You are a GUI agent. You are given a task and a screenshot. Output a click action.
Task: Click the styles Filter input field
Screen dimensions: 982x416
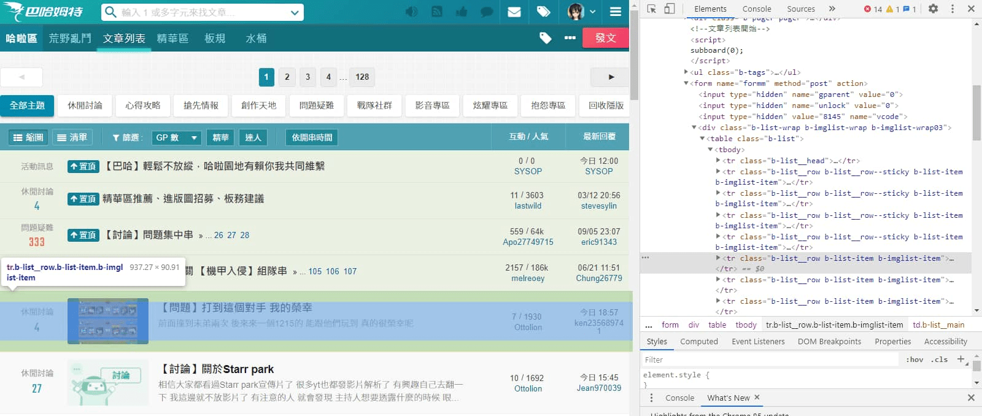pyautogui.click(x=770, y=360)
